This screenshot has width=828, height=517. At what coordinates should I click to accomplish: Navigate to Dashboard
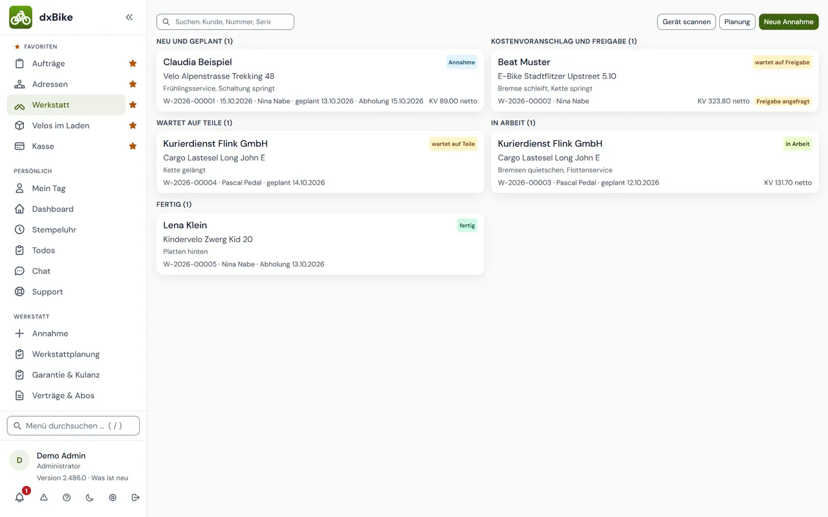(73, 209)
